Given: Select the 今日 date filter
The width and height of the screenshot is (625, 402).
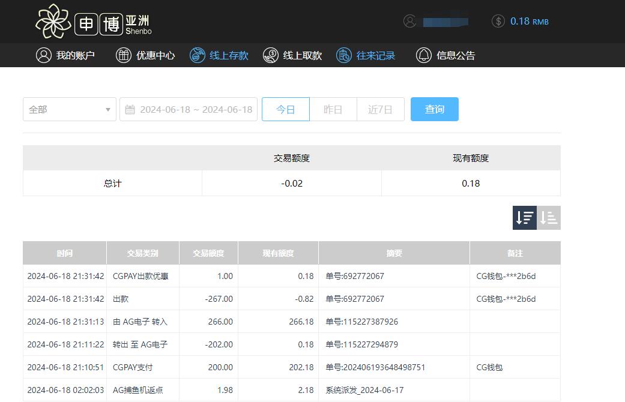Looking at the screenshot, I should (285, 109).
